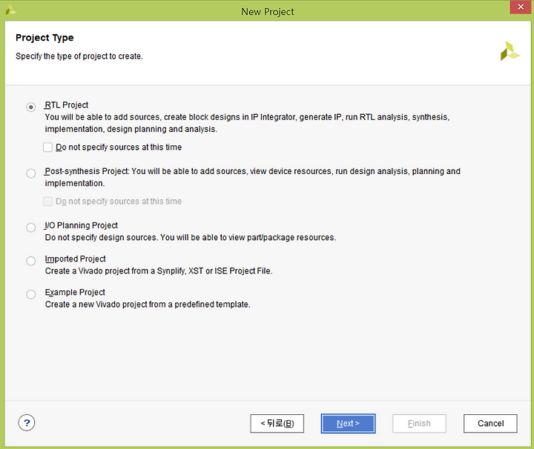
Task: Click the I/O Planning Project label
Action: (81, 225)
